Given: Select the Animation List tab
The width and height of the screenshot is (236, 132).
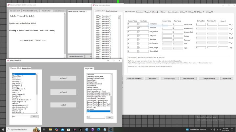Looking at the screenshot, I should tap(100, 11).
